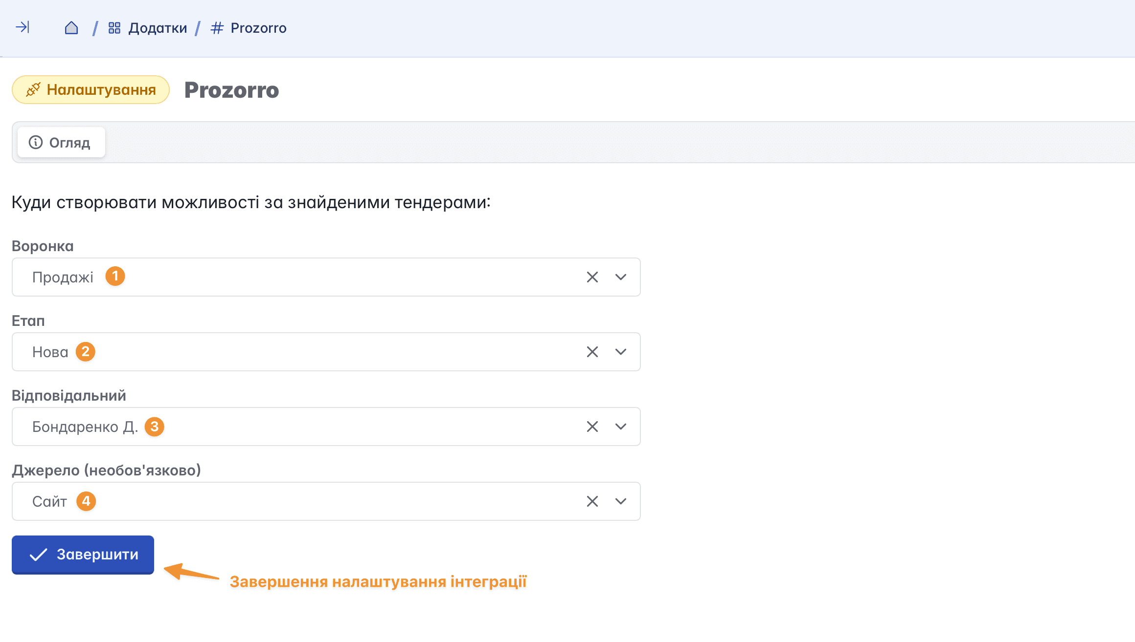The image size is (1135, 642).
Task: Expand the sidebar with the arrow icon
Action: click(x=23, y=27)
